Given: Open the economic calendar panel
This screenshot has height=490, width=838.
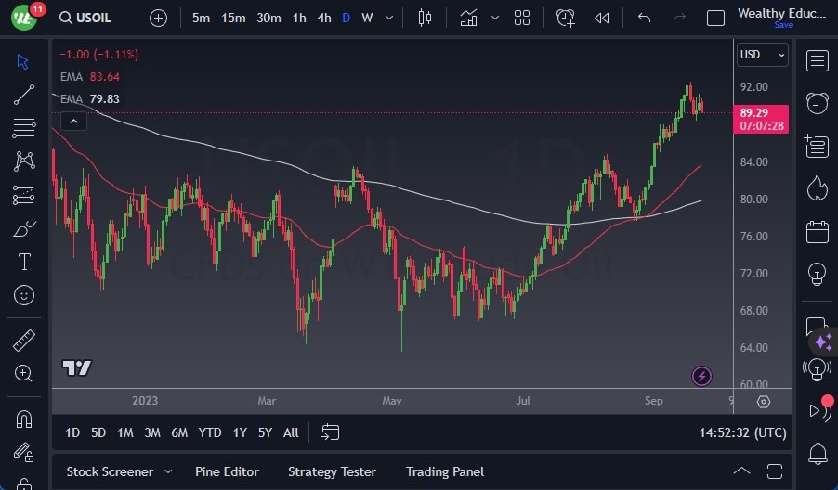Looking at the screenshot, I should [x=818, y=231].
